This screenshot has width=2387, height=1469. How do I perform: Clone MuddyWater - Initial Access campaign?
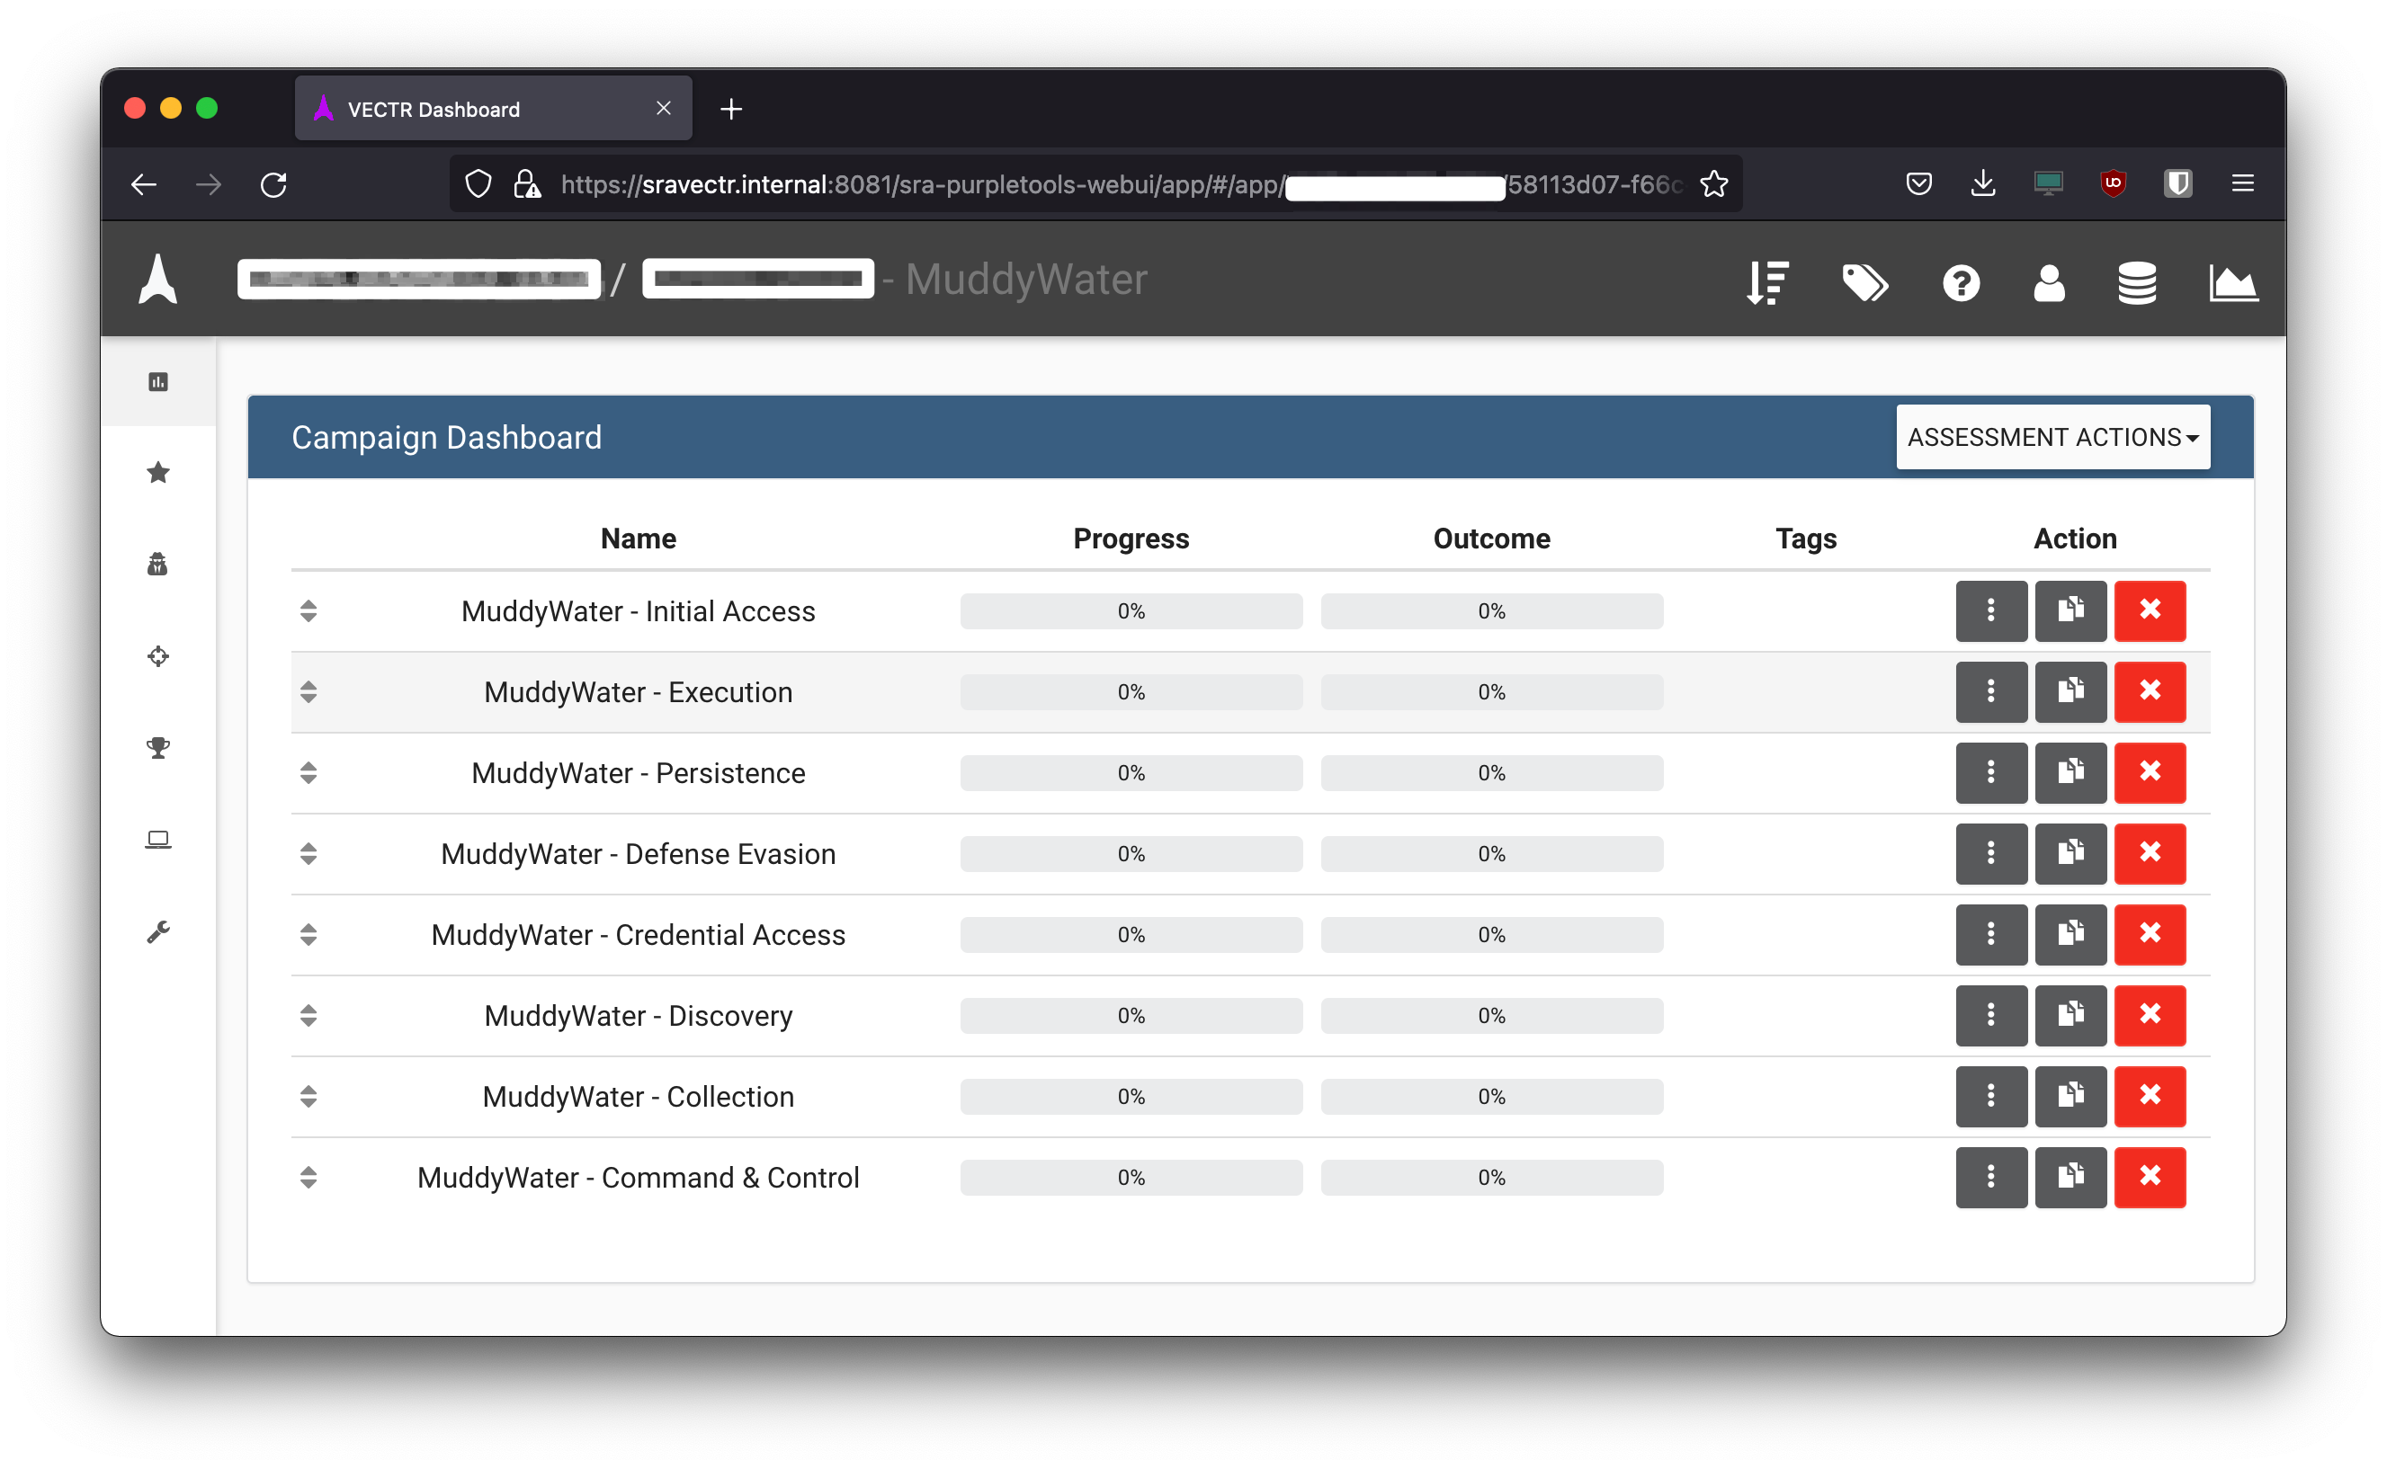coord(2070,610)
